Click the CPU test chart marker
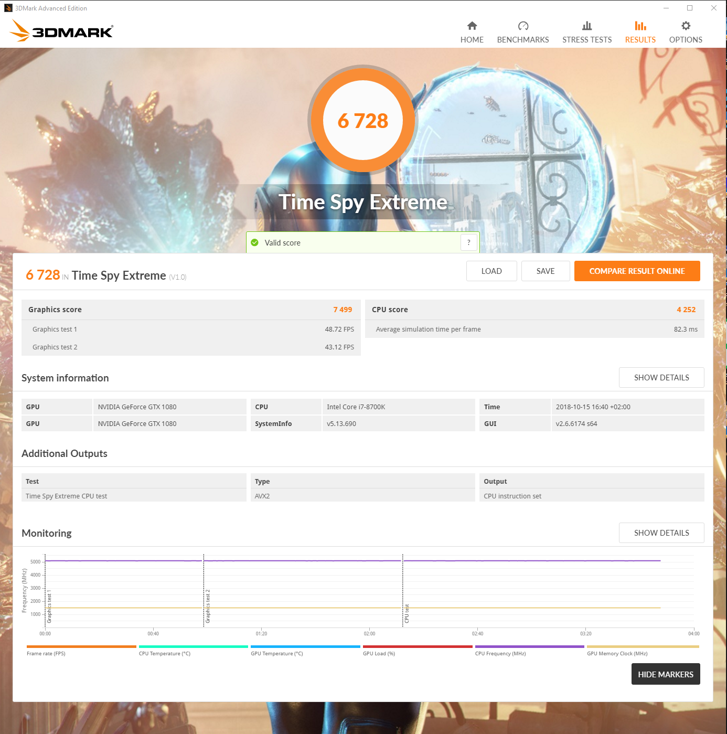727x734 pixels. click(x=407, y=614)
